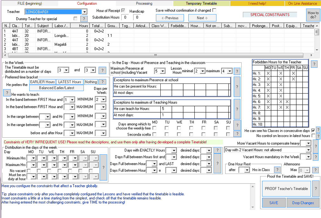Open the Teacher dropdown showing LONGOBARDI

[x=84, y=12]
